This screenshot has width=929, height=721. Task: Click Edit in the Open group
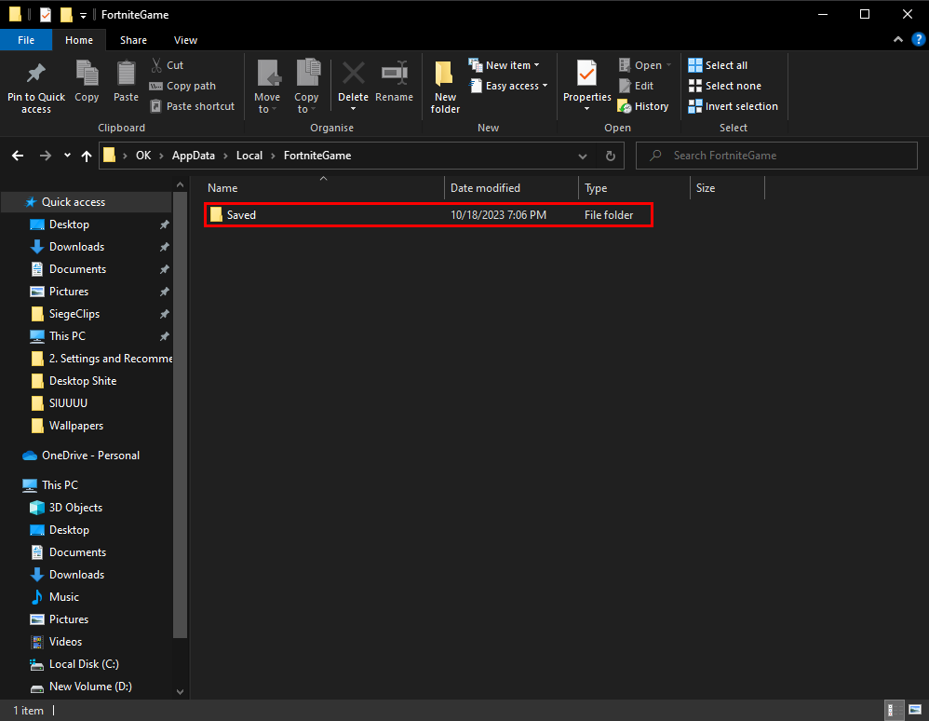point(636,86)
